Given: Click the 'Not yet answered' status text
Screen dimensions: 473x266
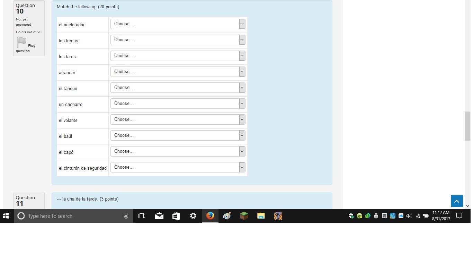Looking at the screenshot, I should point(24,22).
